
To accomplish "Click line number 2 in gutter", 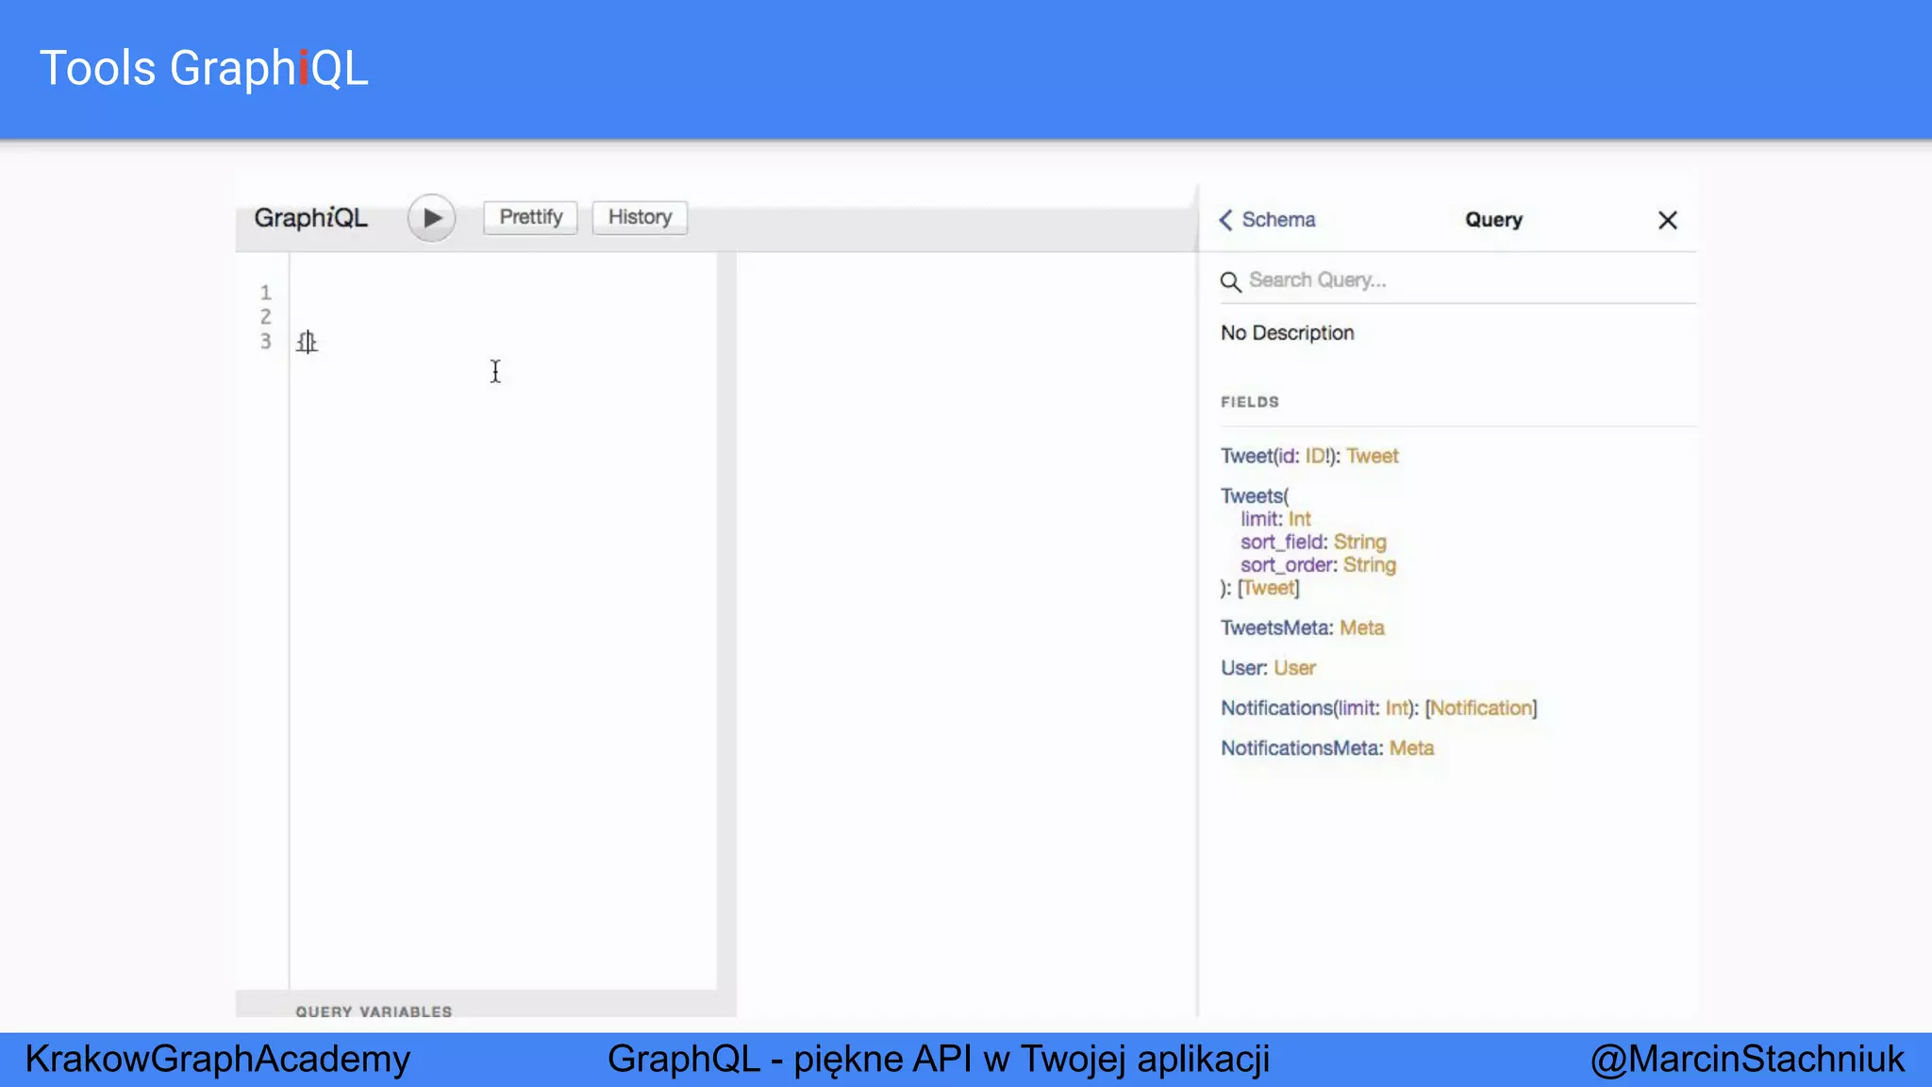I will 265,317.
